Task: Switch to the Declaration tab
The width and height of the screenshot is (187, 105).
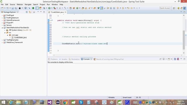Action: [74, 59]
